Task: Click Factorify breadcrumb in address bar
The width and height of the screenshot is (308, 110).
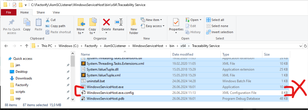Action: point(91,46)
